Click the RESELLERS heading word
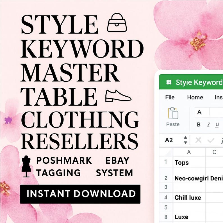Screen dimensions: 223x223 tap(79, 141)
